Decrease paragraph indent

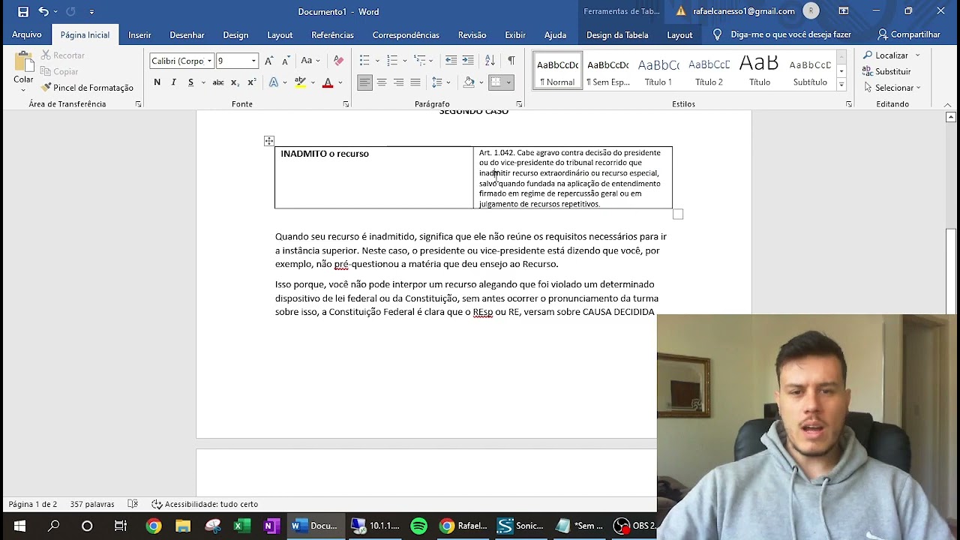point(451,61)
